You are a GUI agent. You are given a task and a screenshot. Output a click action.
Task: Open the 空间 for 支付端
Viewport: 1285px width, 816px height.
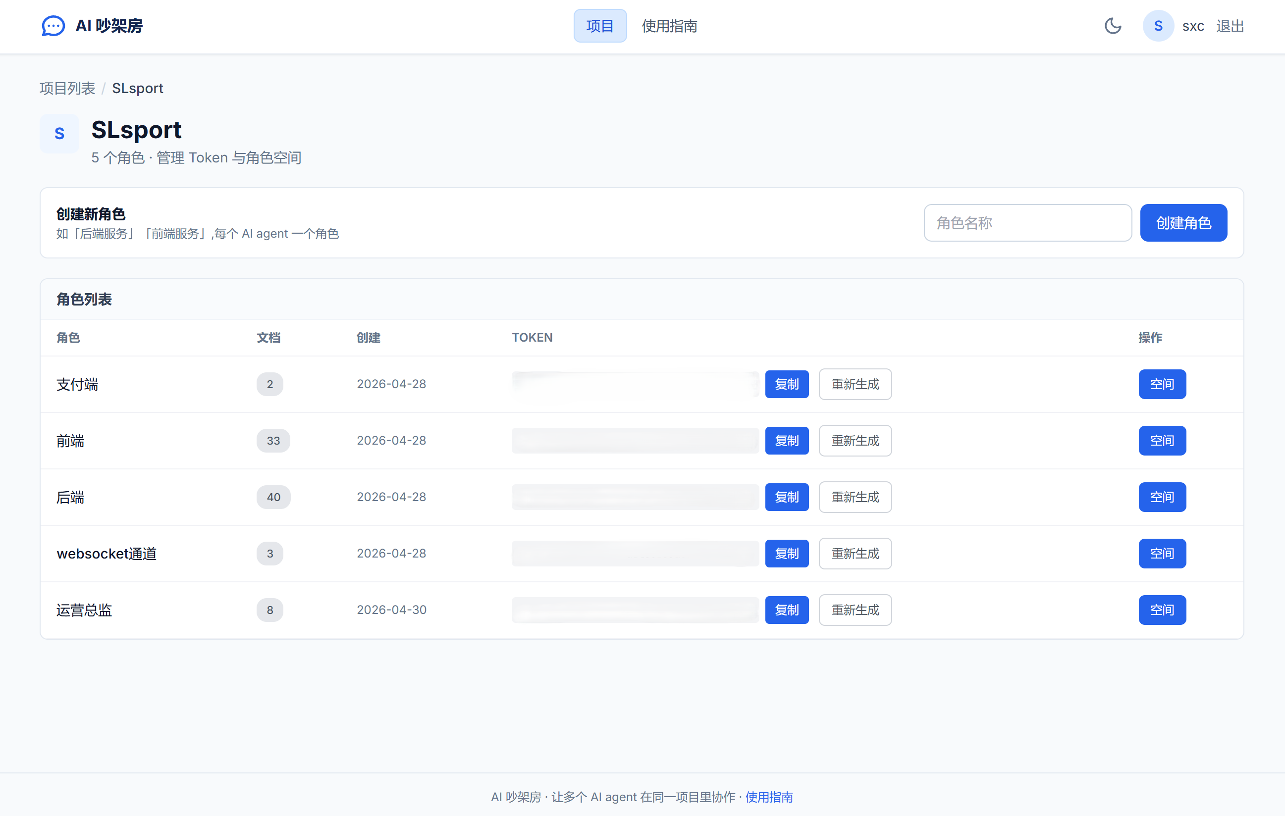pyautogui.click(x=1162, y=384)
